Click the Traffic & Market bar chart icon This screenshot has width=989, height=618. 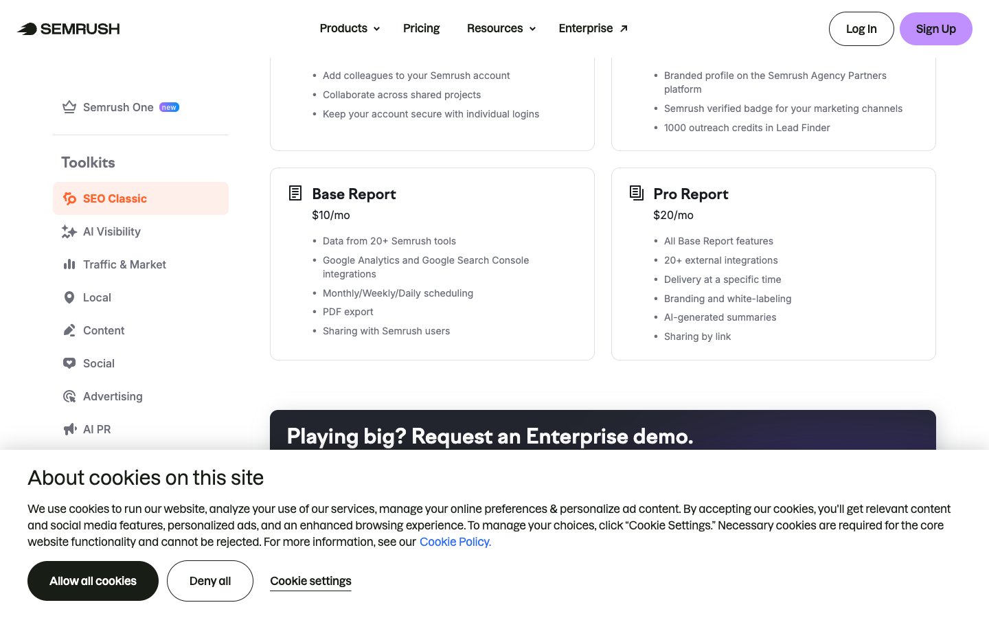[x=69, y=264]
